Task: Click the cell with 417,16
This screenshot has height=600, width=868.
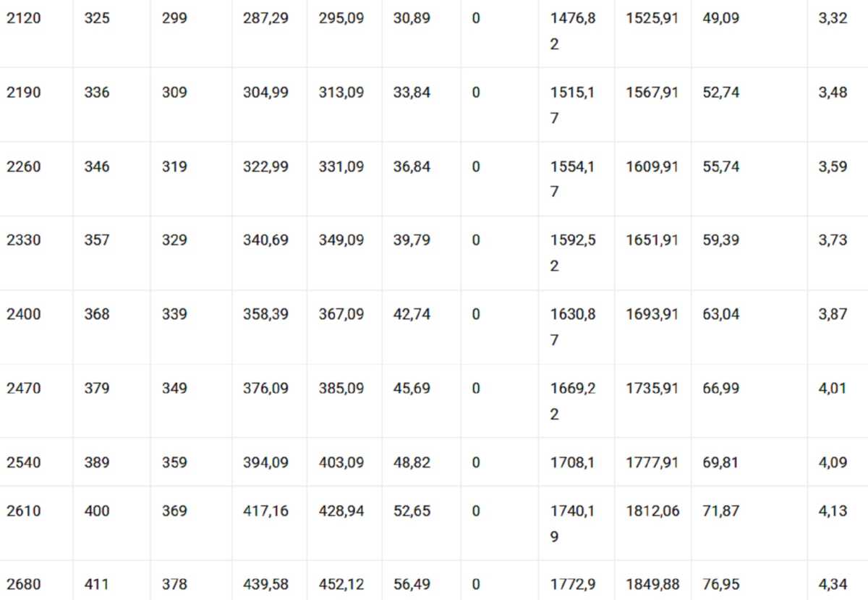Action: (269, 523)
